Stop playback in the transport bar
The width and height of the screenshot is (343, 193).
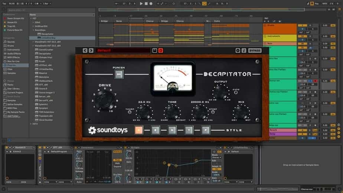(146, 3)
